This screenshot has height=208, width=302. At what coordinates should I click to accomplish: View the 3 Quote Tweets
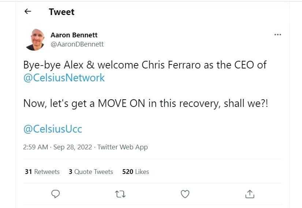pos(91,171)
